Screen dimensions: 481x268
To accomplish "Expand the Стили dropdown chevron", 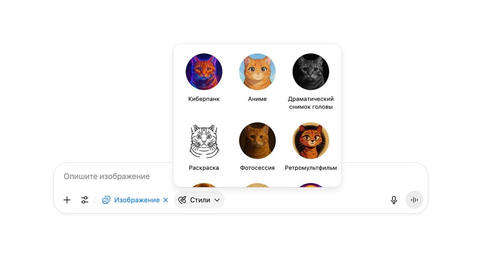I will (x=217, y=200).
